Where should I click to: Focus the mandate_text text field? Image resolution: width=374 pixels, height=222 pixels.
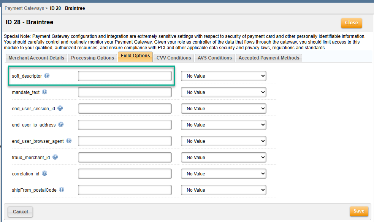click(x=125, y=92)
